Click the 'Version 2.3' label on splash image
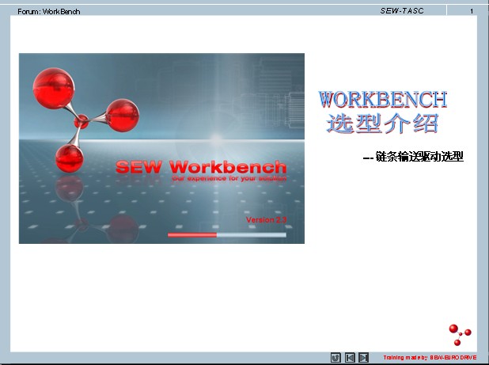 [266, 220]
